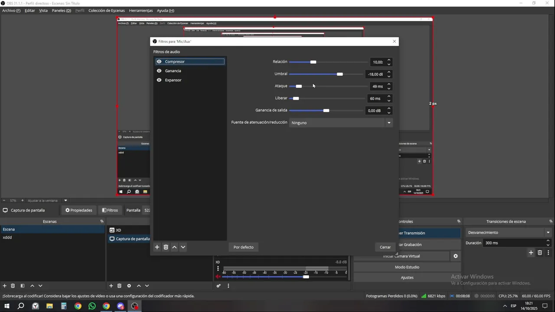Increase Duración value with up arrow
The width and height of the screenshot is (555, 312).
pos(548,240)
